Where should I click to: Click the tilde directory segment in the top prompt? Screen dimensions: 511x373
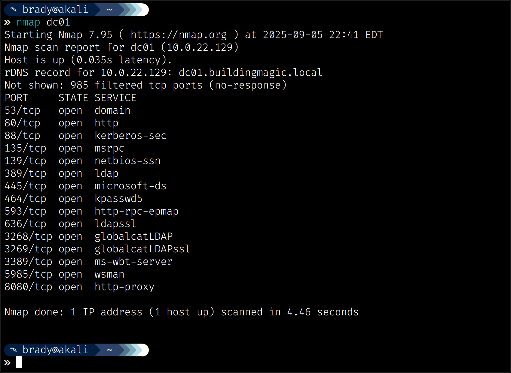pyautogui.click(x=109, y=10)
